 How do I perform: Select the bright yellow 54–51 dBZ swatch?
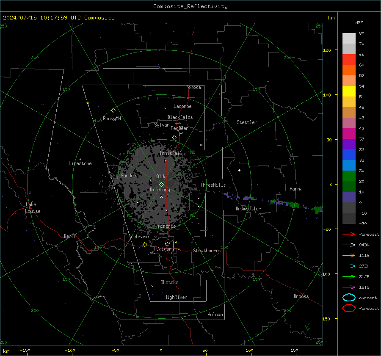349,91
